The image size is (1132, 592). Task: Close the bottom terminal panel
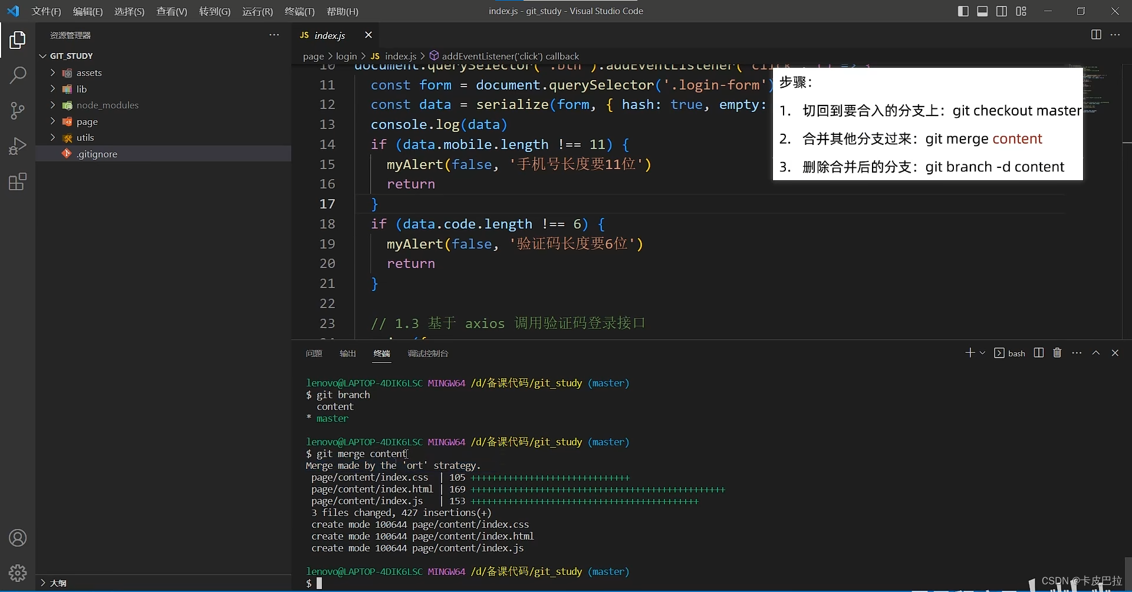tap(1115, 353)
